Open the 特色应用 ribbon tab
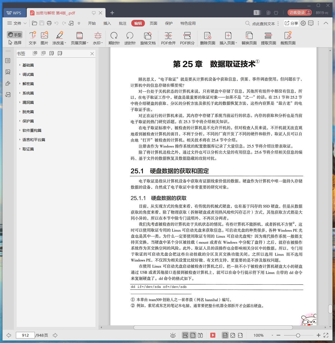 188,23
